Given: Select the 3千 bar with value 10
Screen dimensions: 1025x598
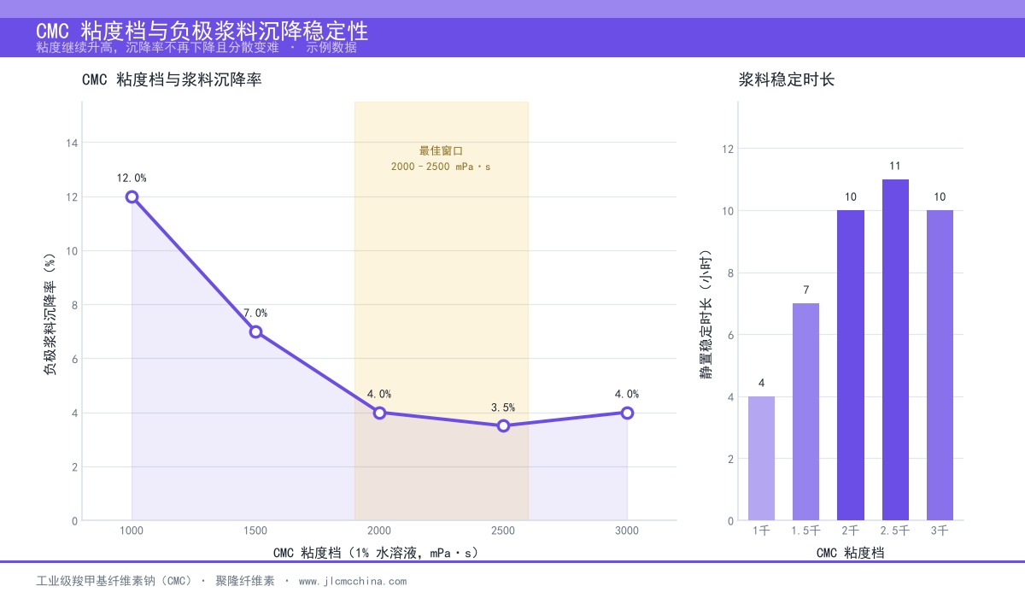Looking at the screenshot, I should click(x=940, y=366).
